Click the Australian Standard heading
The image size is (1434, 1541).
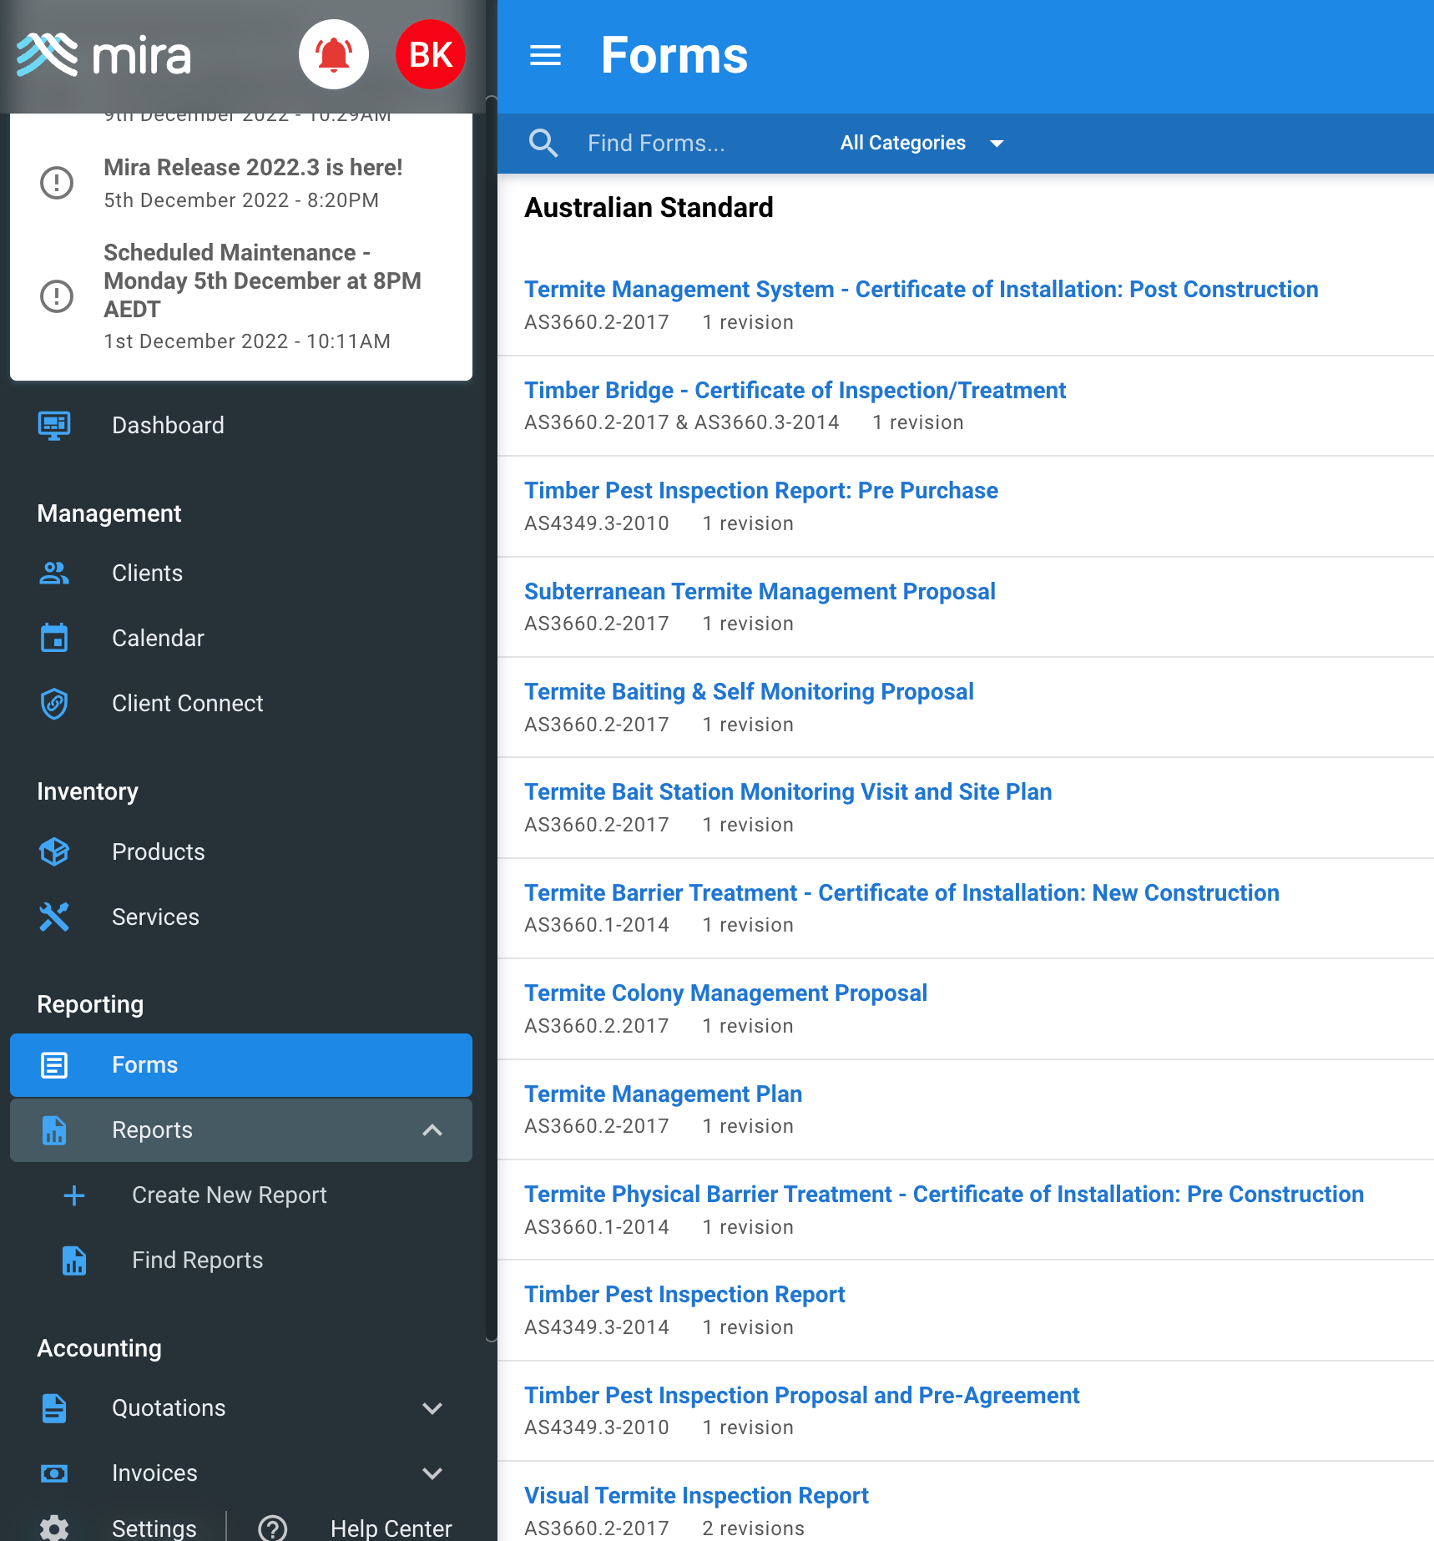[649, 208]
